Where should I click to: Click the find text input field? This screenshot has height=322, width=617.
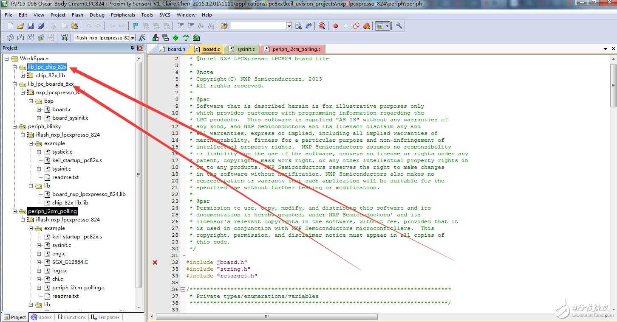[x=258, y=26]
